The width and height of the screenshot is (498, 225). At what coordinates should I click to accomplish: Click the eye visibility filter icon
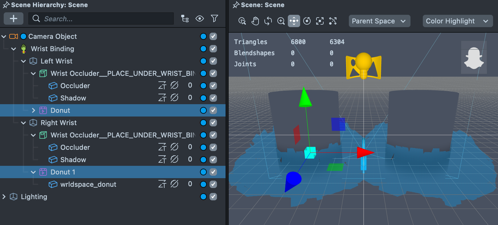point(200,19)
